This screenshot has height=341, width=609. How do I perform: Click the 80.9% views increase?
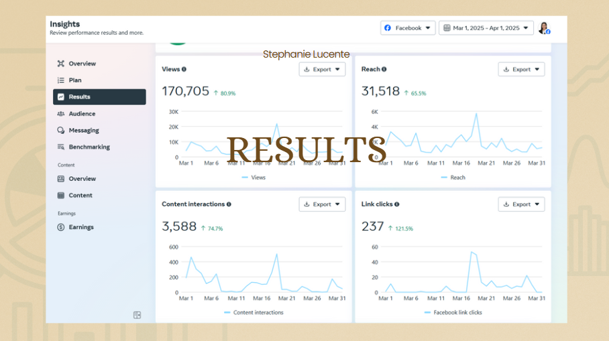(x=225, y=94)
